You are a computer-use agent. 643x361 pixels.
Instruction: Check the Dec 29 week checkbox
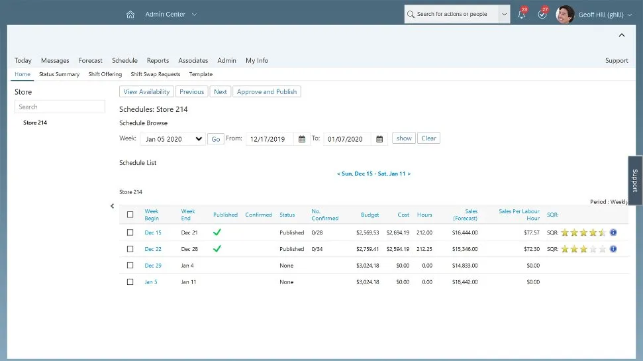pyautogui.click(x=130, y=266)
